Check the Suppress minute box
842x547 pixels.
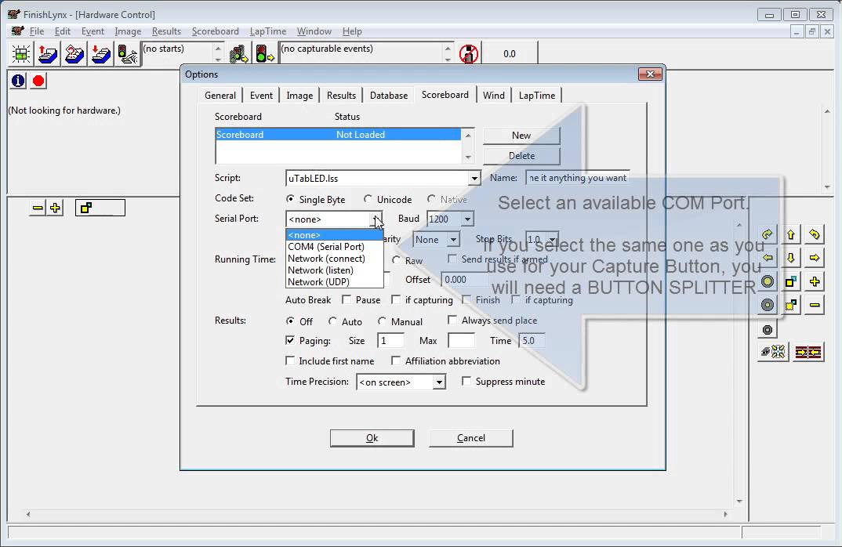pyautogui.click(x=466, y=381)
